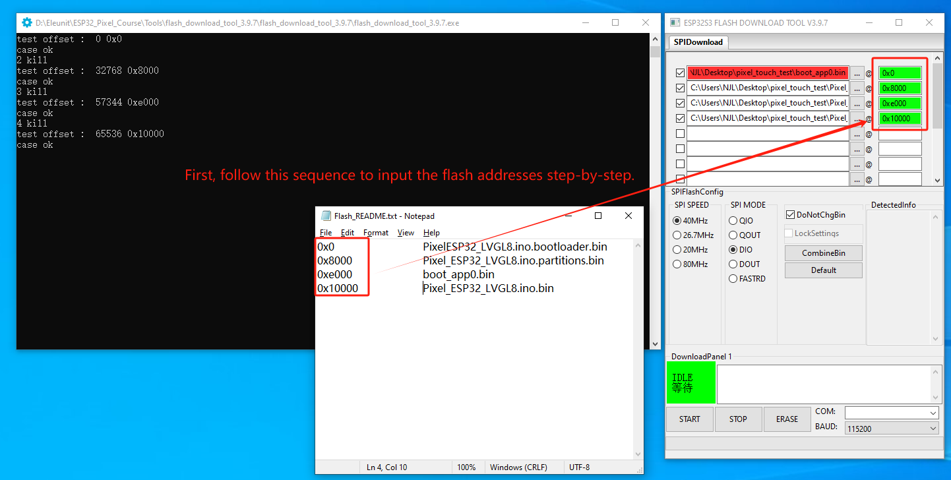Click Notepad vertical scrollbar up arrow
Image resolution: width=951 pixels, height=480 pixels.
pyautogui.click(x=638, y=245)
